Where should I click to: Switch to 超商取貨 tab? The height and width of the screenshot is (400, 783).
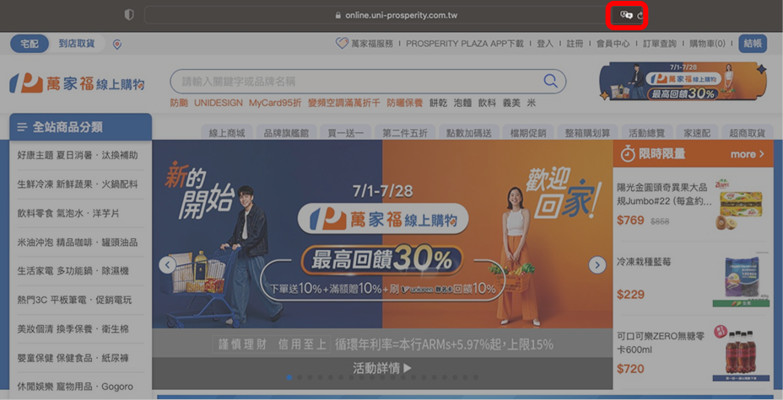point(747,132)
